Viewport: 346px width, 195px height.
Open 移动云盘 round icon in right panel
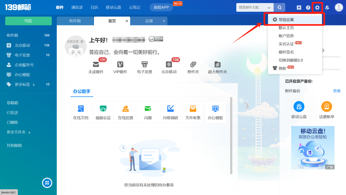point(299,107)
